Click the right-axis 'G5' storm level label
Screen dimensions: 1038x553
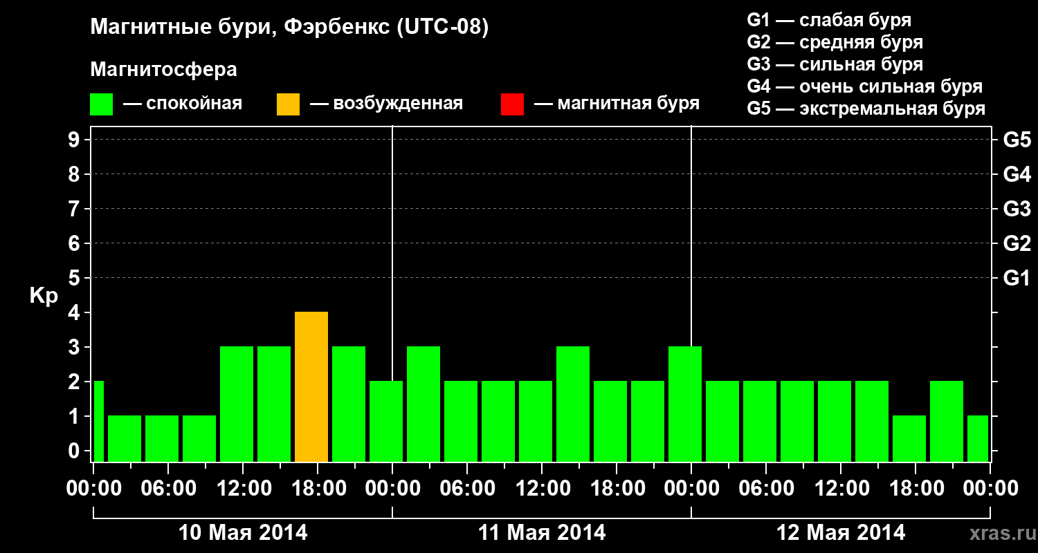[1017, 140]
